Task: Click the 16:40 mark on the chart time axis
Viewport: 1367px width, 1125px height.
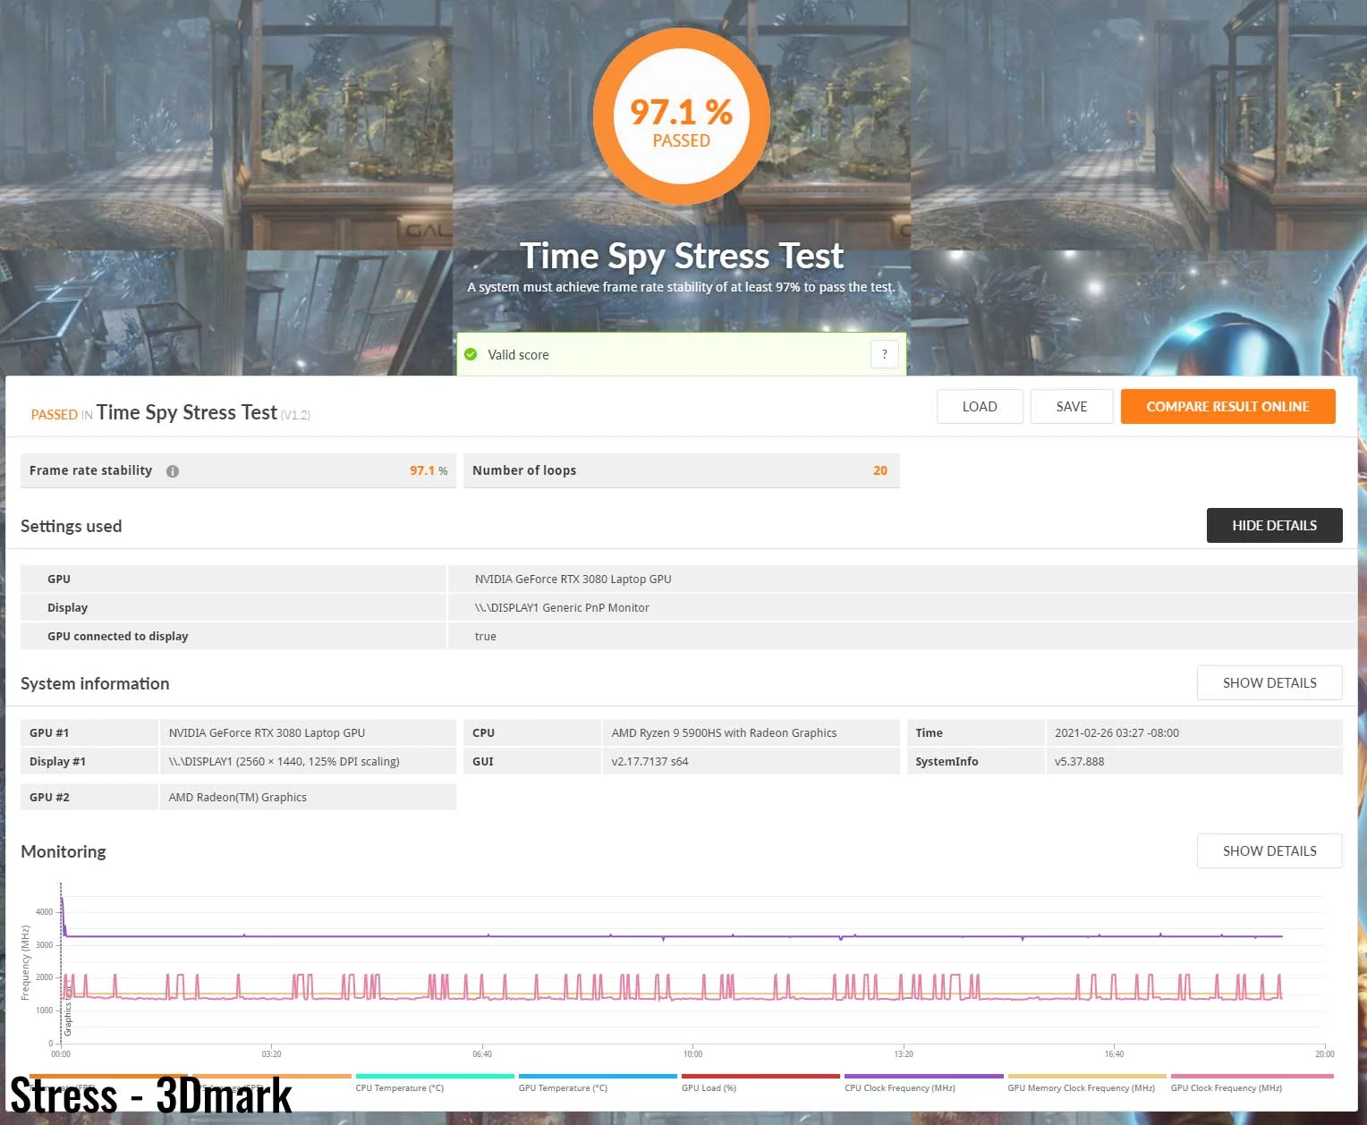Action: tap(1114, 1053)
